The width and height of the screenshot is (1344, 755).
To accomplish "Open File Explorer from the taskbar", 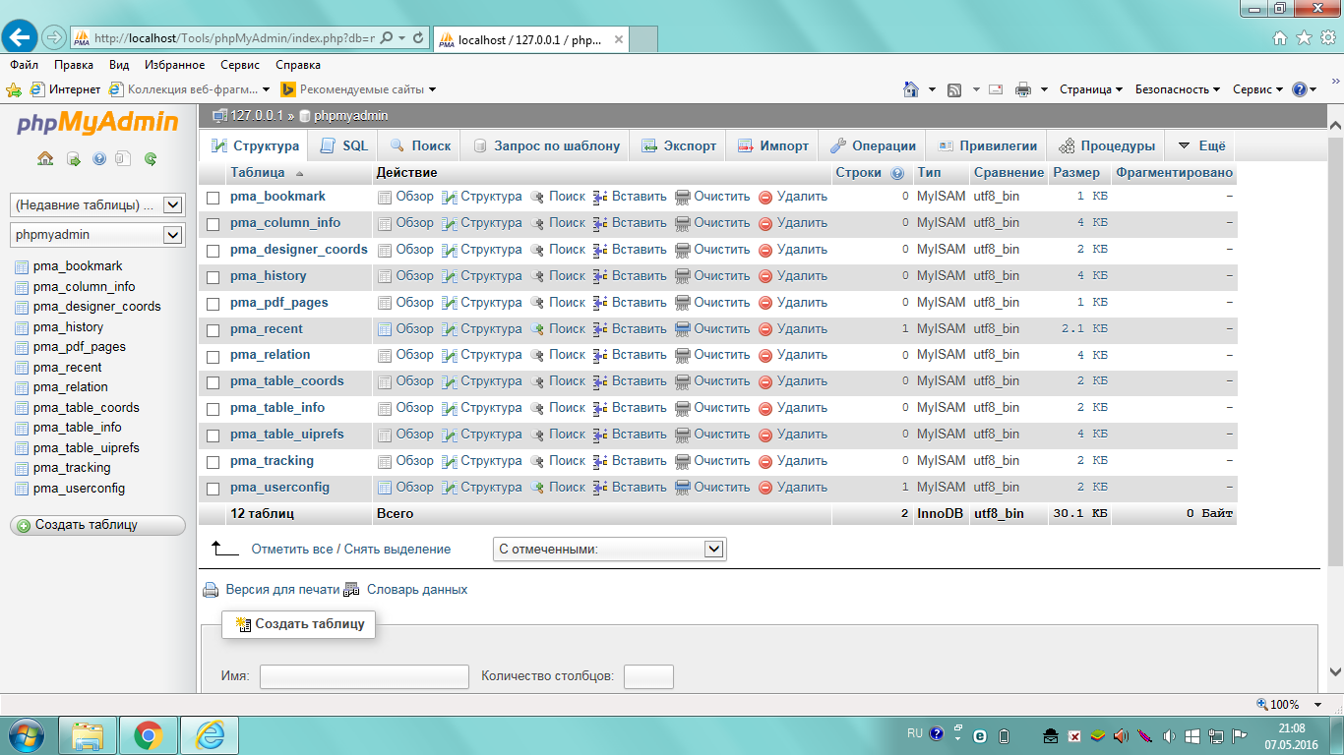I will [x=89, y=735].
